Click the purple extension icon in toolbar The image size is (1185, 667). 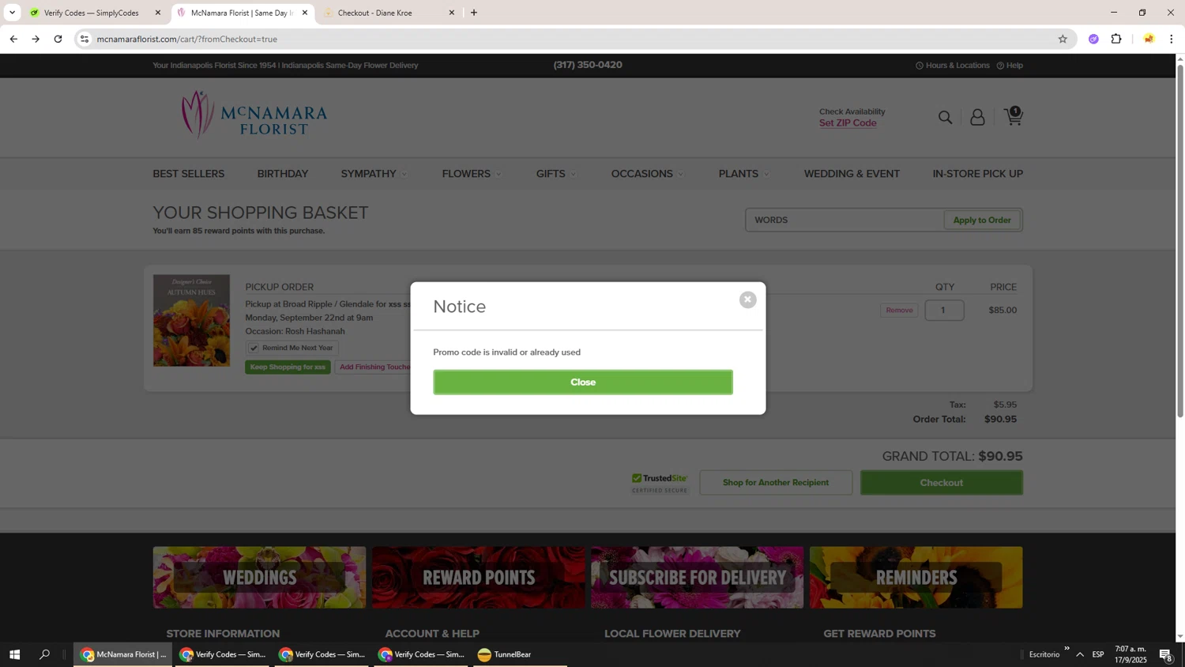click(x=1093, y=39)
